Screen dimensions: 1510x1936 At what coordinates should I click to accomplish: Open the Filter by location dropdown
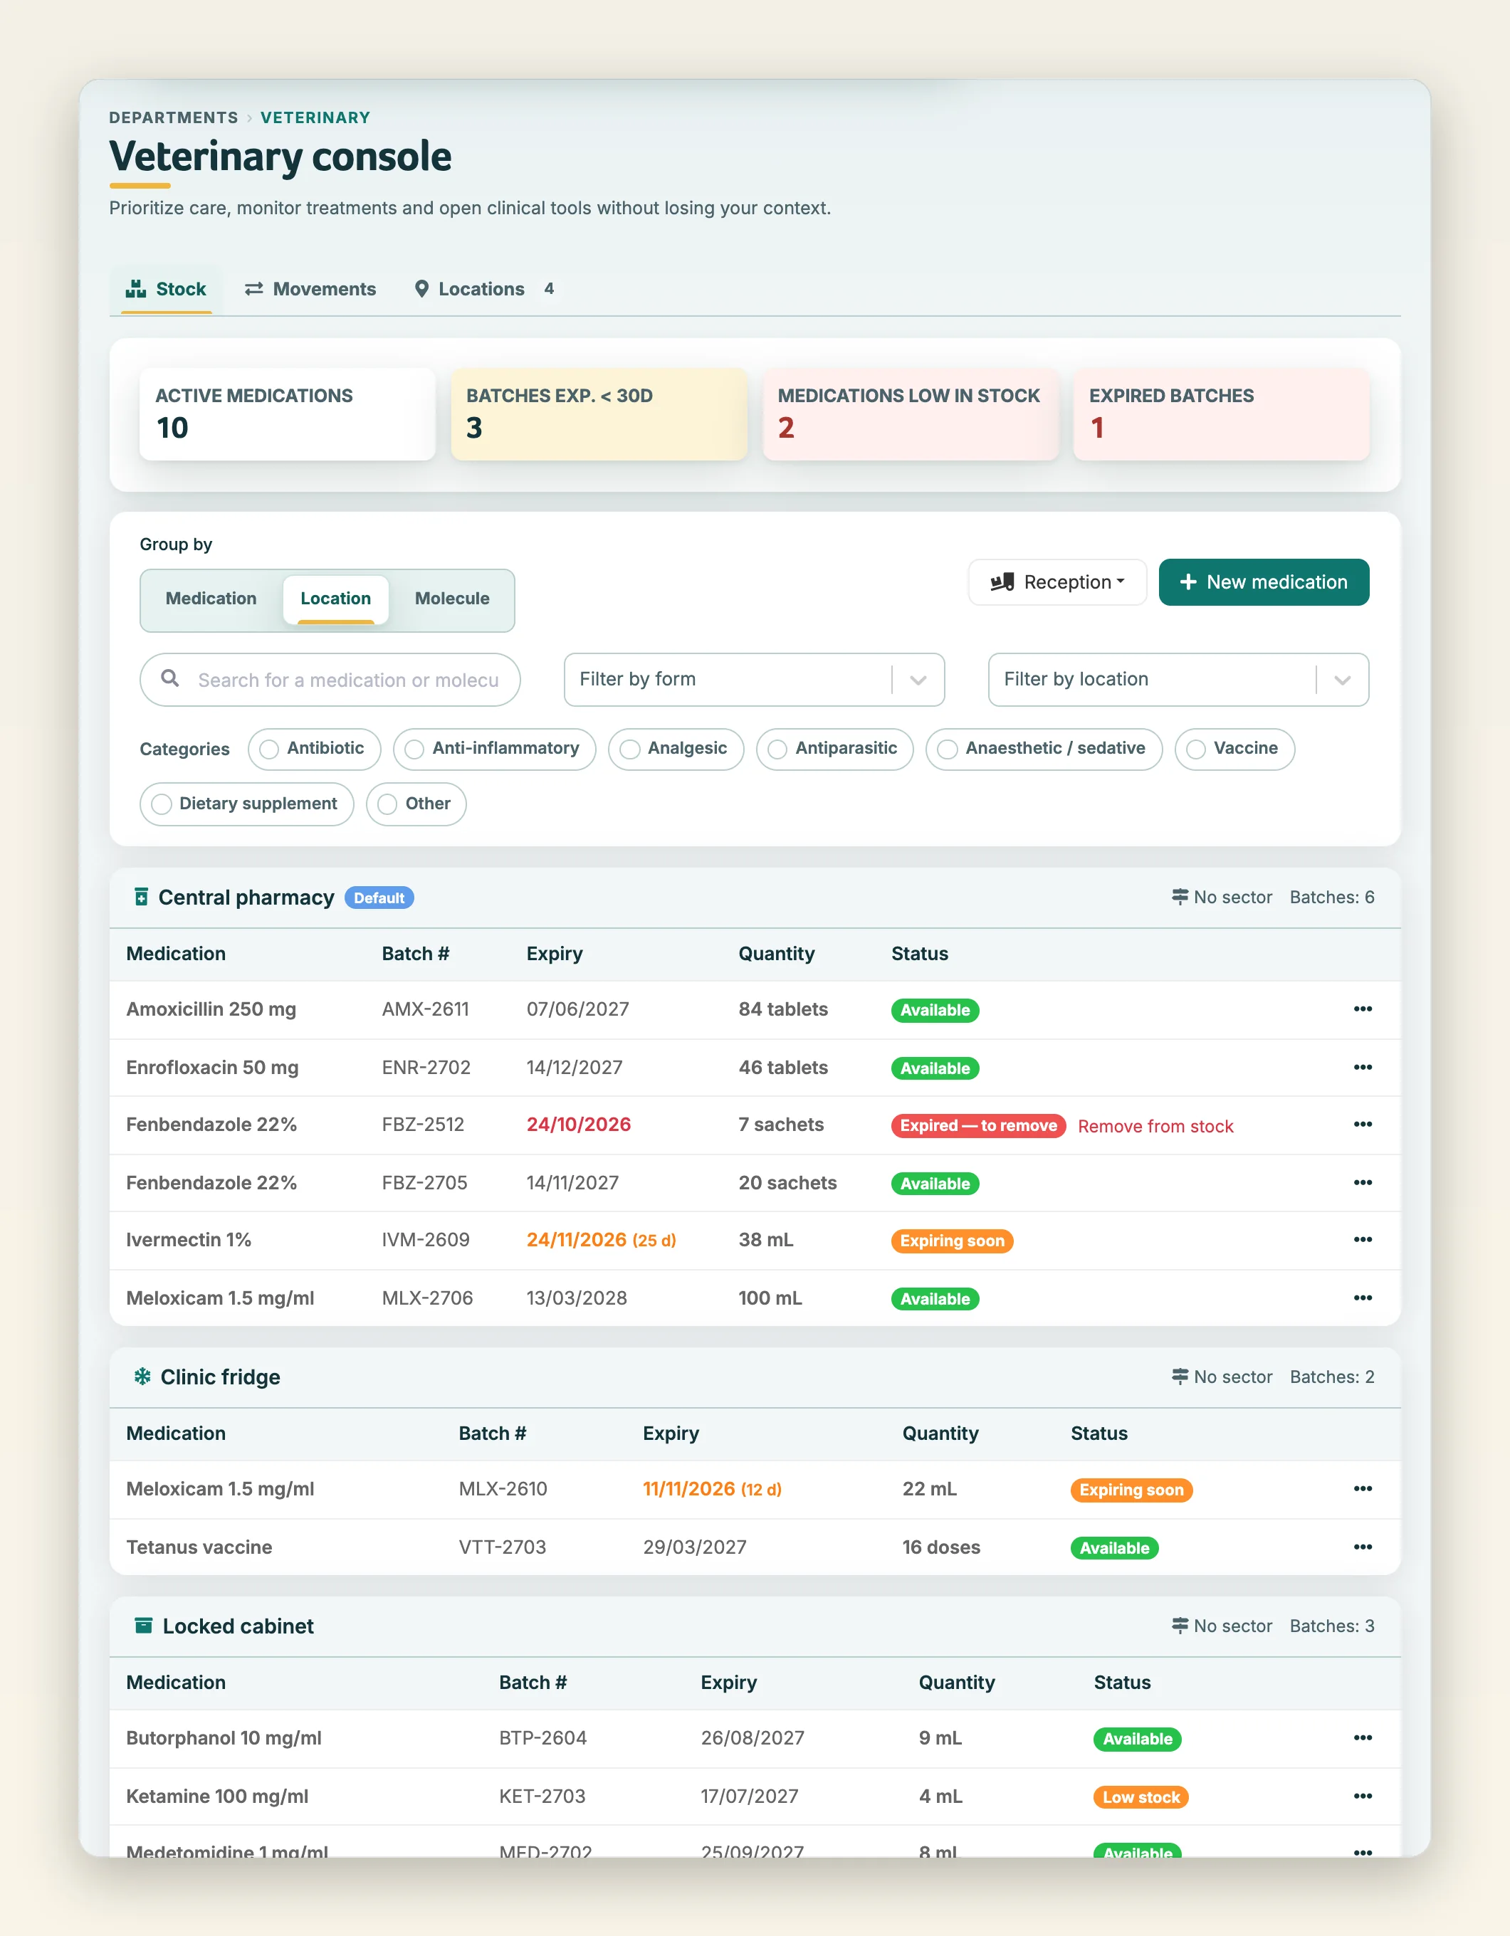[x=1178, y=680]
